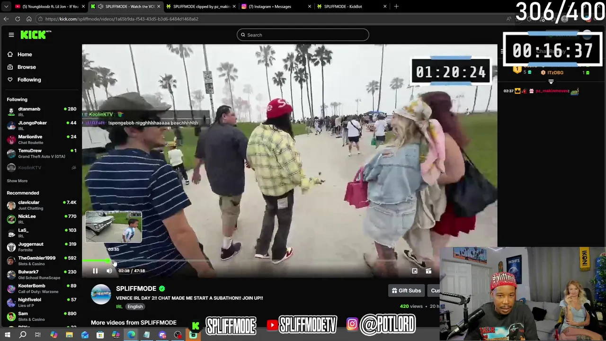
Task: Mute the SPLIFFMODE VOD tab speaker icon
Action: [101, 7]
